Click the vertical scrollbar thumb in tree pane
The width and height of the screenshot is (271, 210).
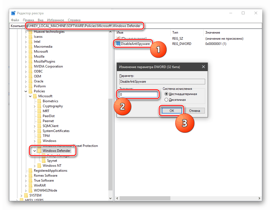111,144
